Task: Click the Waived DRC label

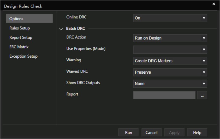Action: 77,71
